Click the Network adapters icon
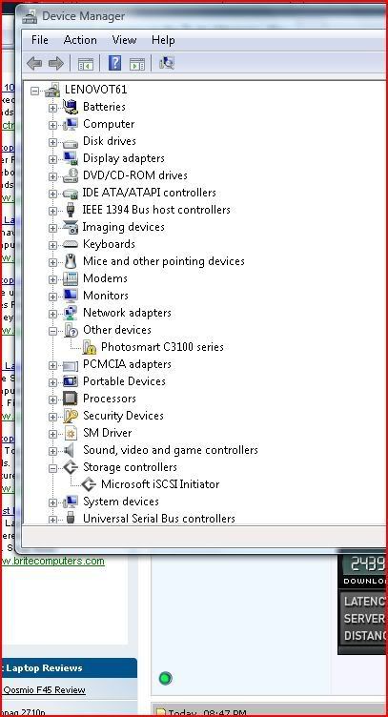Screen dimensions: 388x717 [71, 313]
